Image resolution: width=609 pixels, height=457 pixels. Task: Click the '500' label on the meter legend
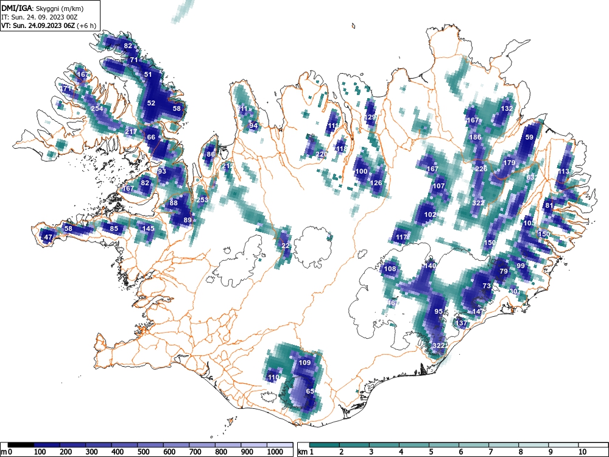143,452
